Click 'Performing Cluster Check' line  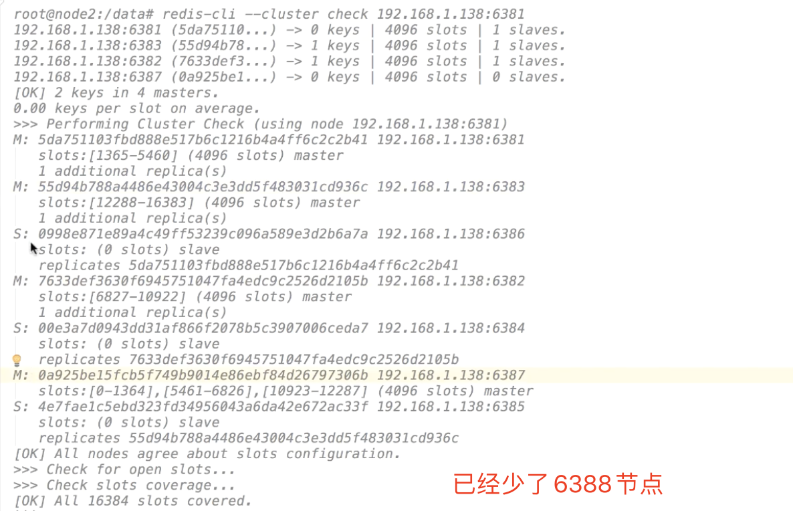[261, 124]
